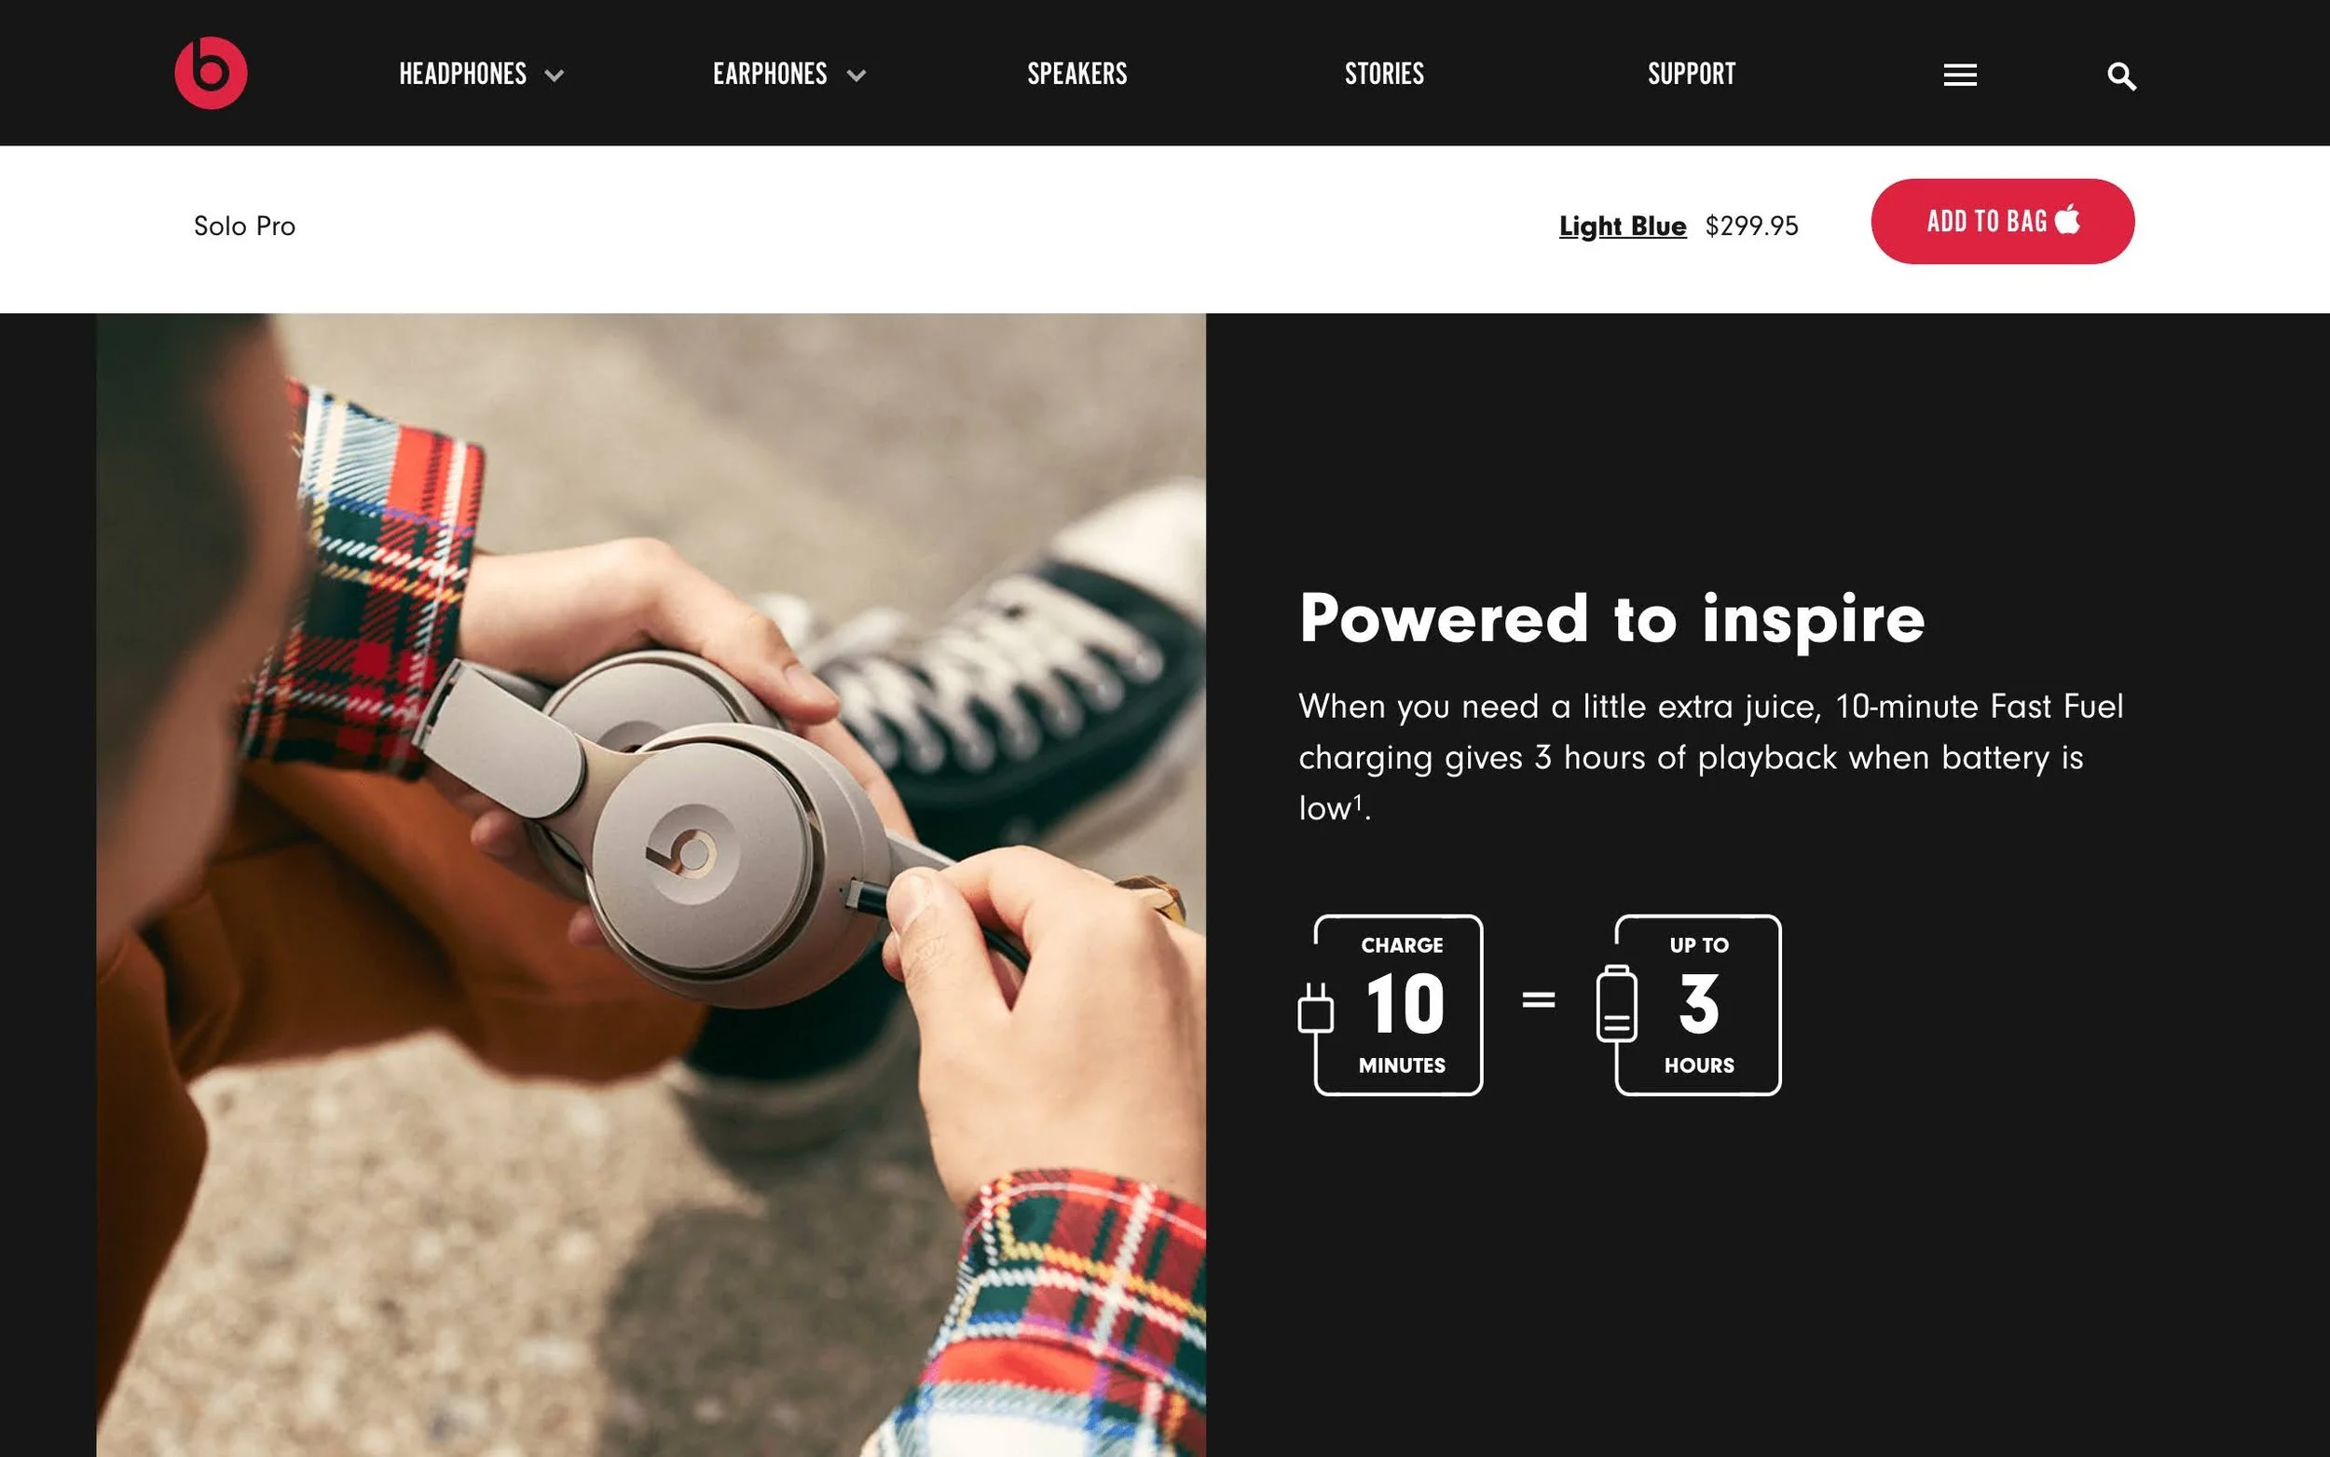
Task: Click the Solo Pro product title
Action: click(245, 226)
